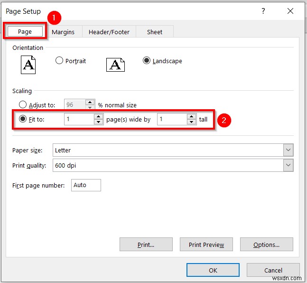Click the pages wide input field
The image size is (307, 283).
click(79, 119)
